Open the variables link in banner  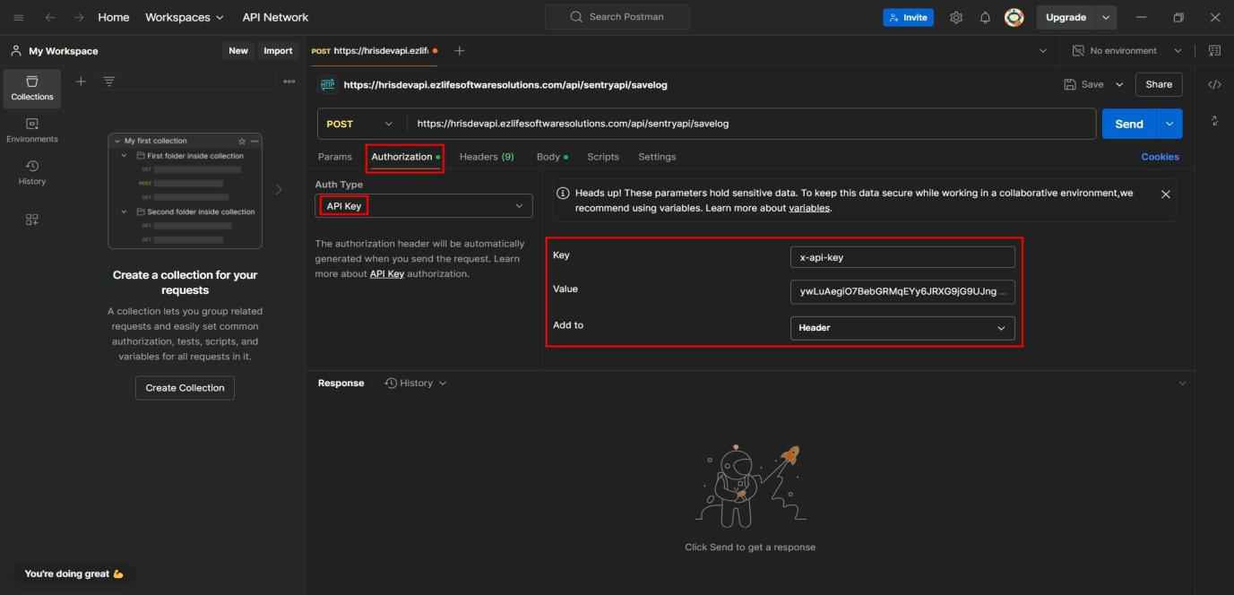tap(809, 208)
